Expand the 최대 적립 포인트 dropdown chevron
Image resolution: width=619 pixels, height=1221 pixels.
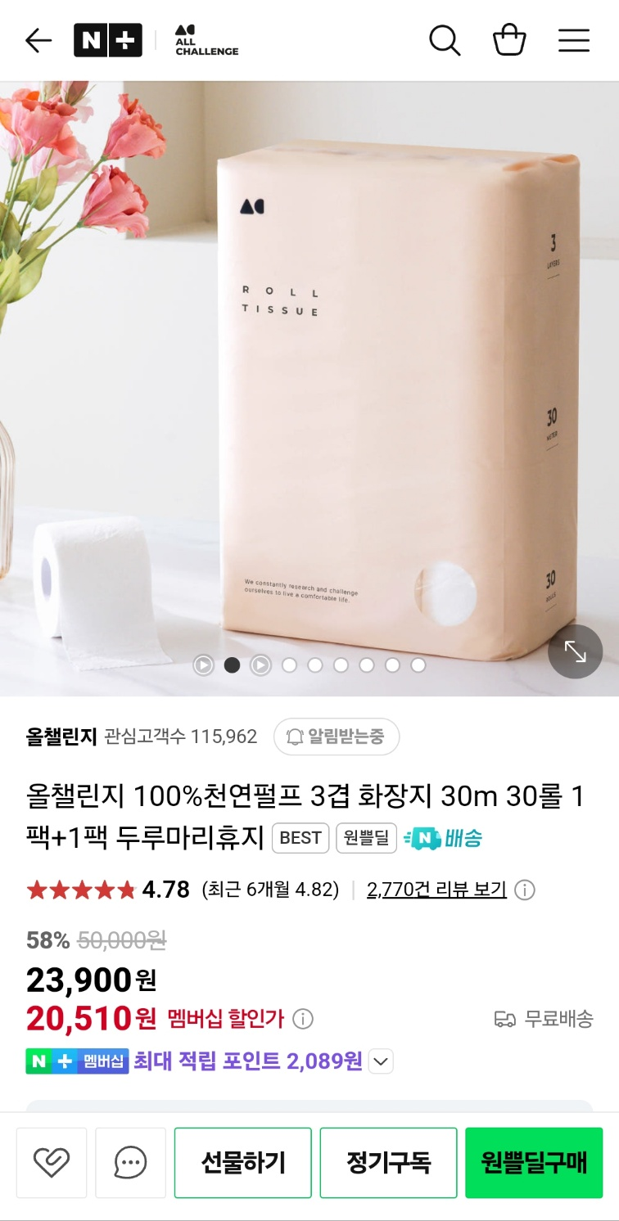point(381,1062)
